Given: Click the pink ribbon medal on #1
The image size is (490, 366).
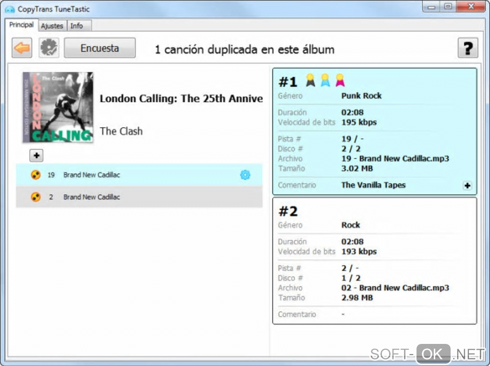Looking at the screenshot, I should (340, 80).
